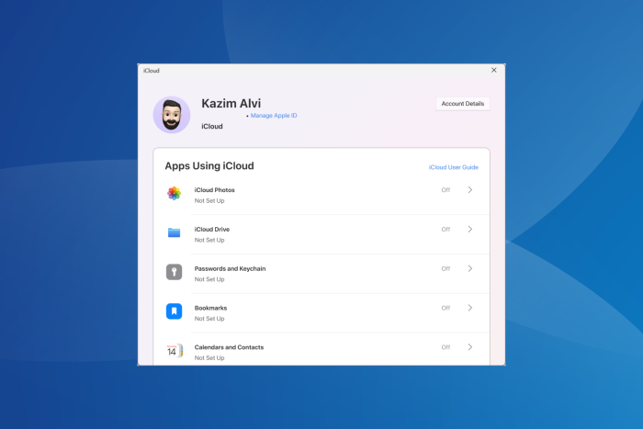Open Passwords and Keychain chevron arrow
The width and height of the screenshot is (643, 429).
[470, 268]
